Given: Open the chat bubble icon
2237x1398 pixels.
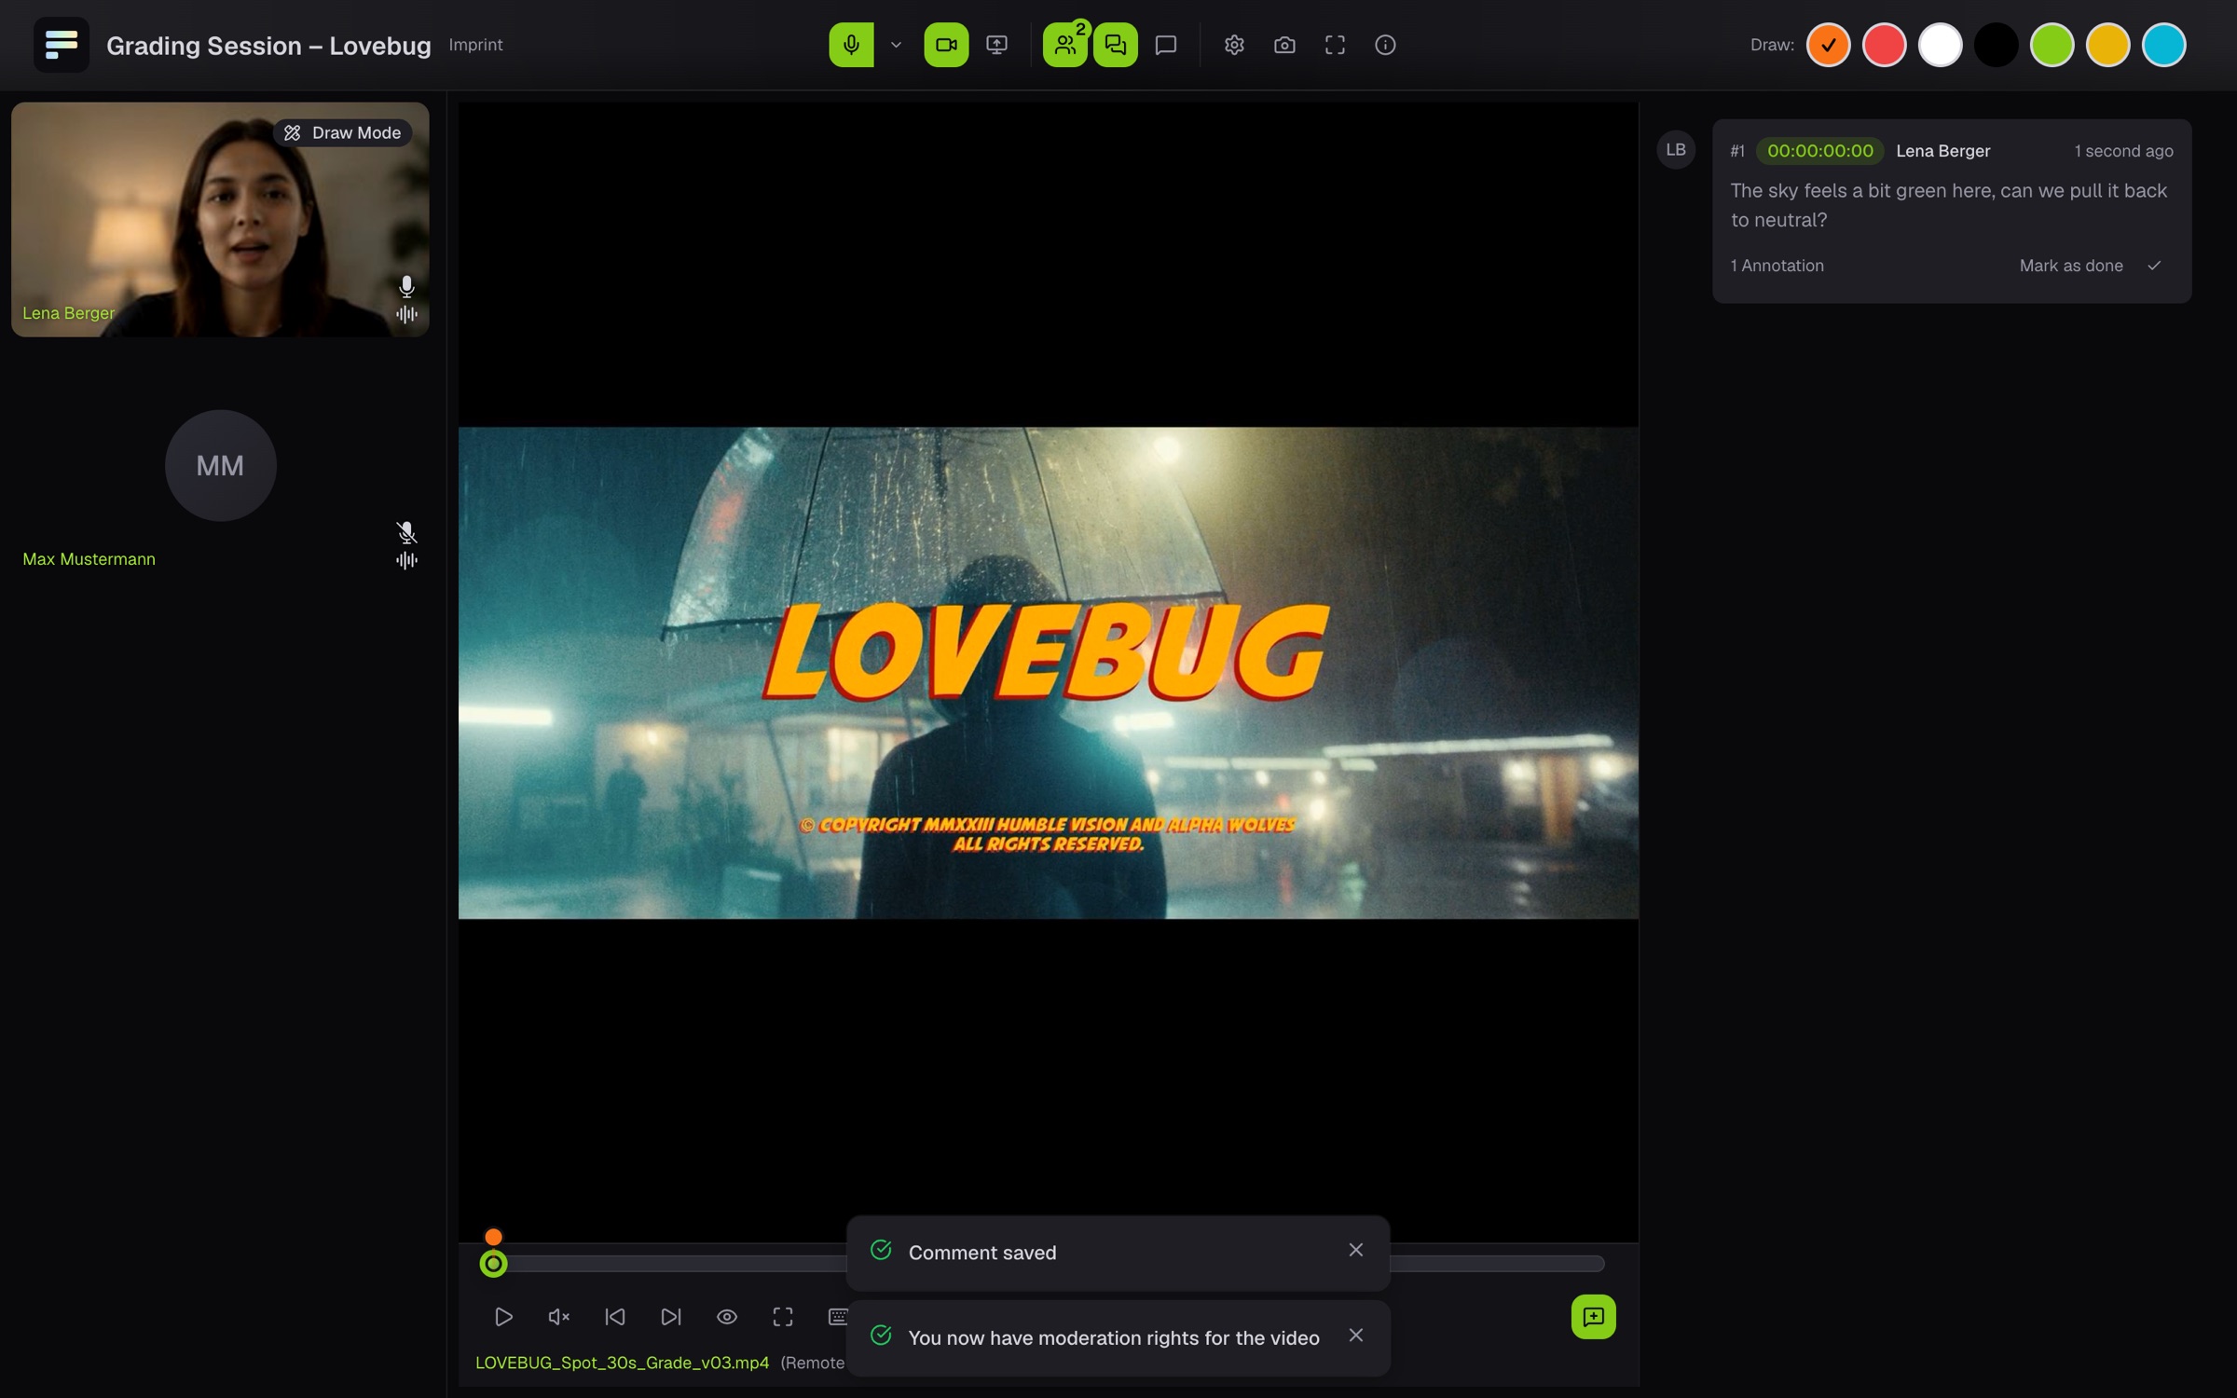Looking at the screenshot, I should [1166, 45].
